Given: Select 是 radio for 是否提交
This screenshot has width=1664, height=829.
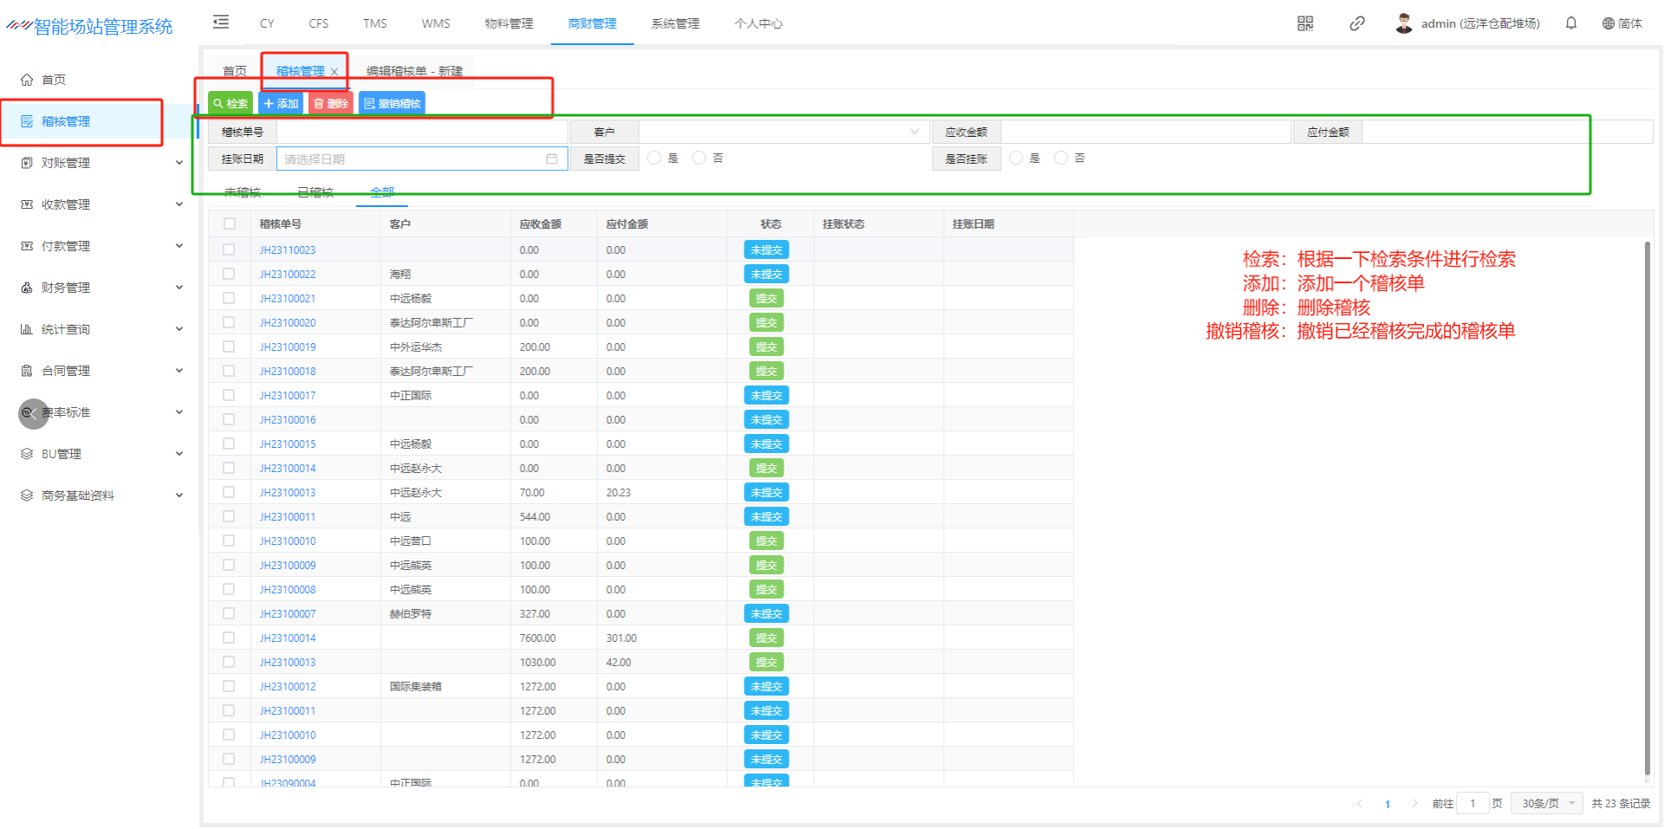Looking at the screenshot, I should coord(654,158).
